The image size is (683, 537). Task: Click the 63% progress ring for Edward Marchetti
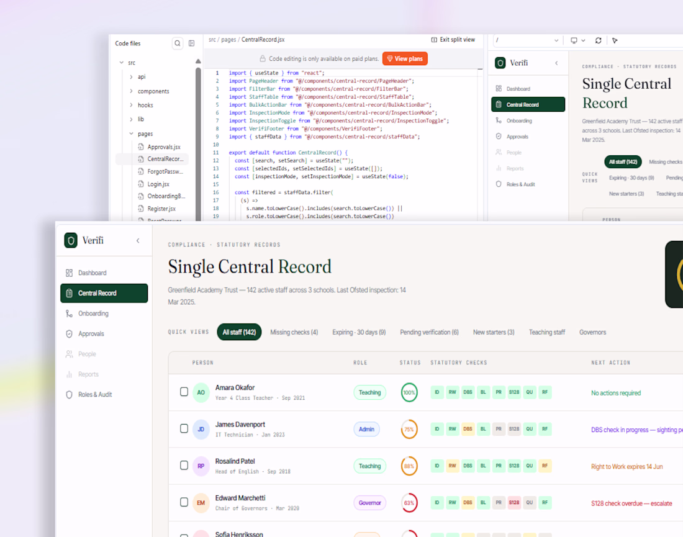pos(409,503)
